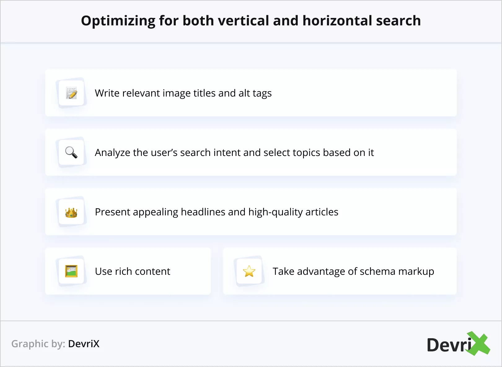Click the framed picture icon
The height and width of the screenshot is (367, 502).
click(x=71, y=271)
